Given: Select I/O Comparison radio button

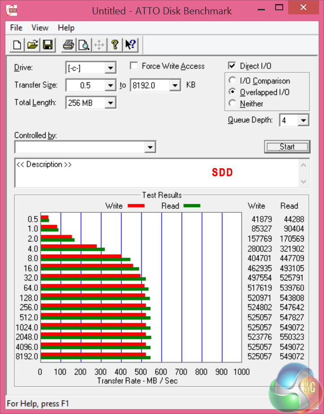Looking at the screenshot, I should [x=232, y=80].
